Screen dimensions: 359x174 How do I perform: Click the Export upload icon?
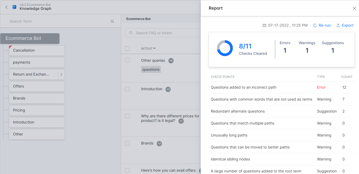click(338, 25)
